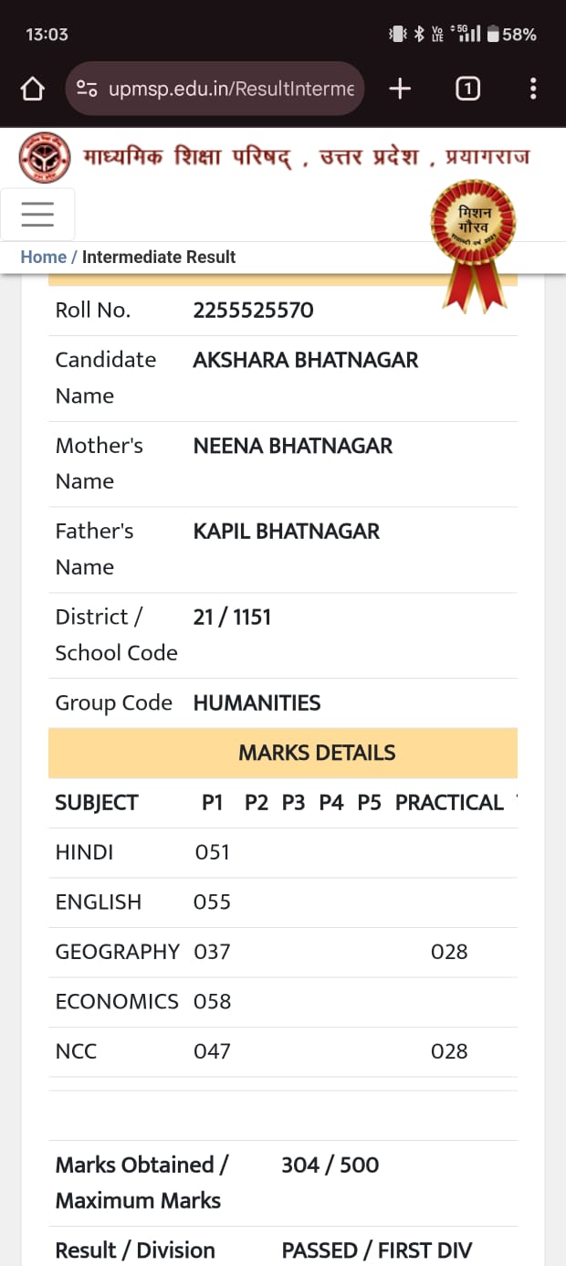Select Intermediate Result breadcrumb

click(x=159, y=258)
